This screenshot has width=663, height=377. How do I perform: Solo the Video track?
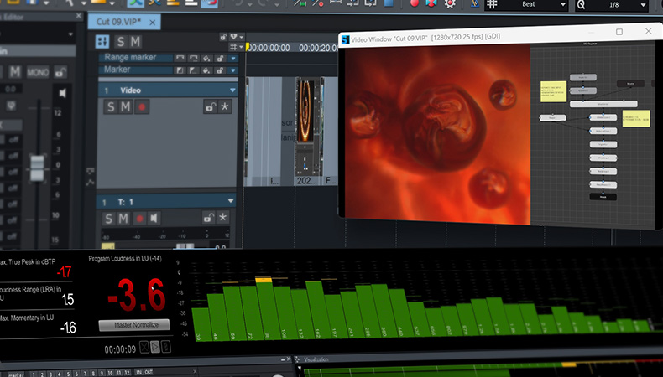coord(110,106)
